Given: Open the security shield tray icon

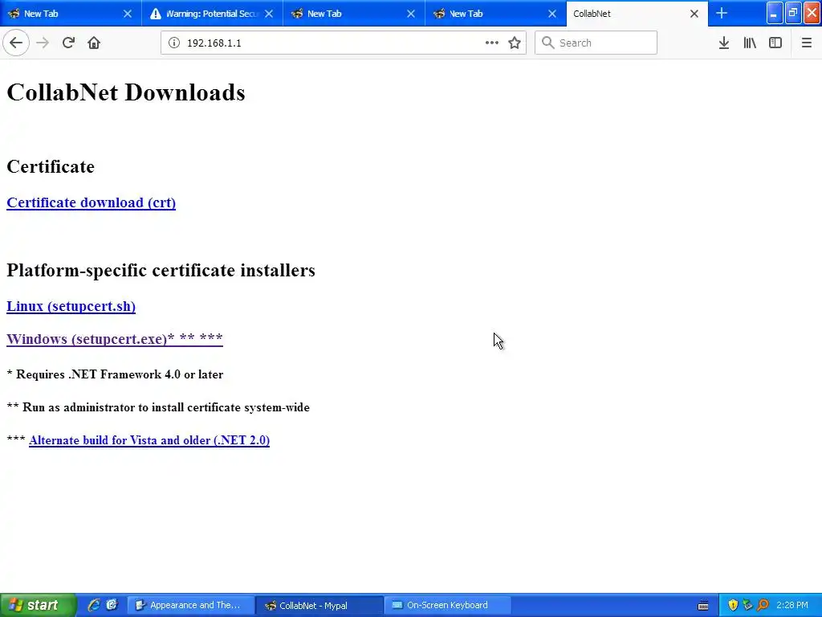Looking at the screenshot, I should [733, 605].
